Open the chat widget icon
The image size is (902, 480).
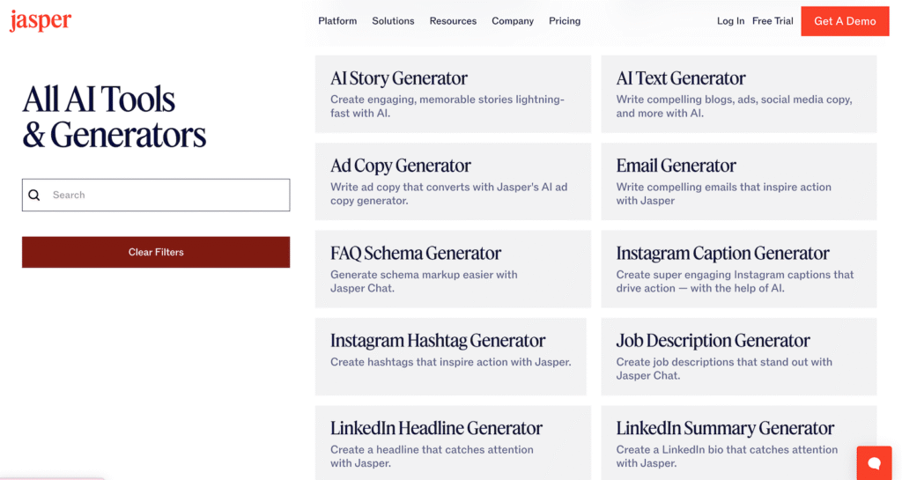874,462
